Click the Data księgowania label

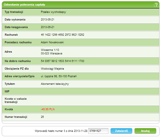tap(16, 27)
